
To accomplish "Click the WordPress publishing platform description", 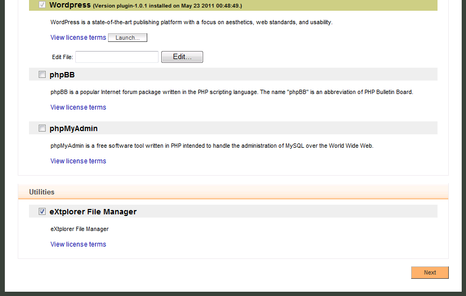I will tap(191, 22).
